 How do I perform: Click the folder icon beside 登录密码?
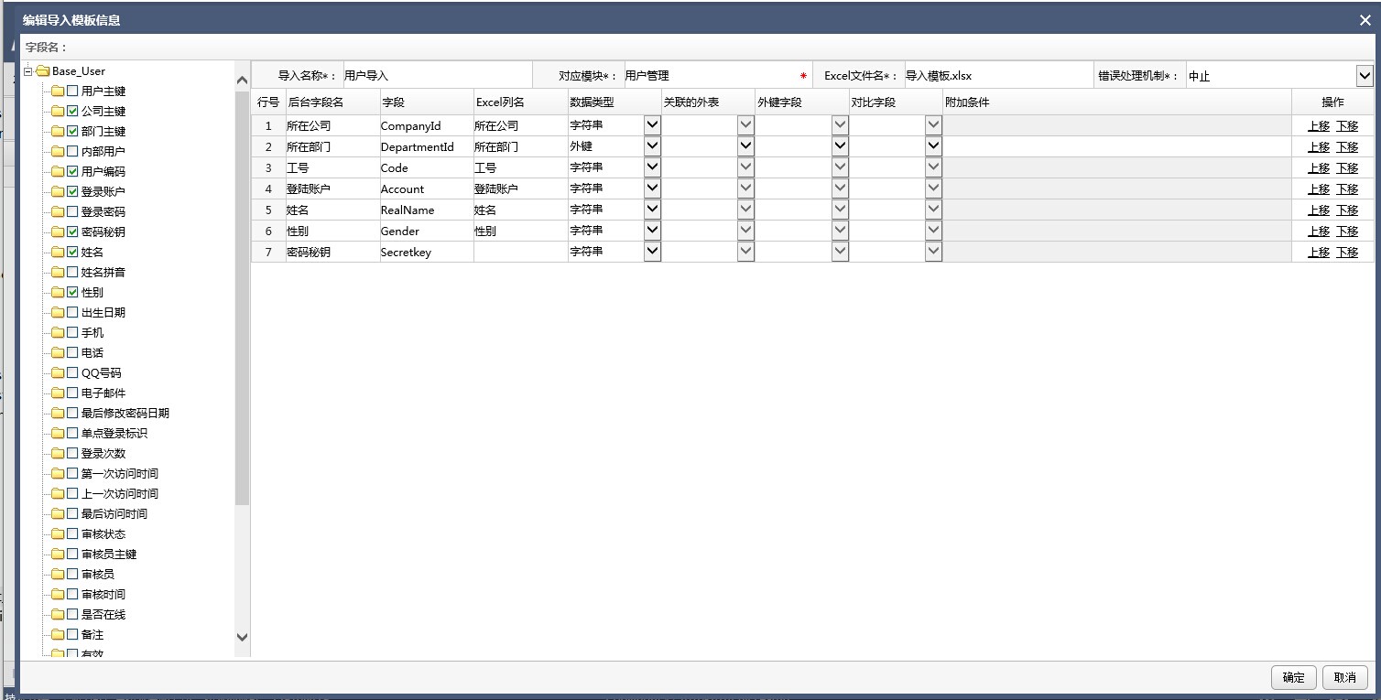58,211
